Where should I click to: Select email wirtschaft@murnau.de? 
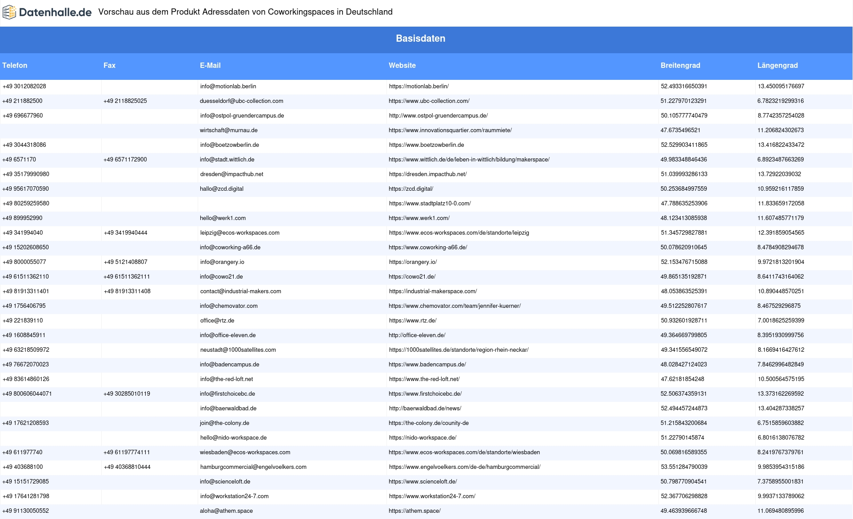[229, 130]
